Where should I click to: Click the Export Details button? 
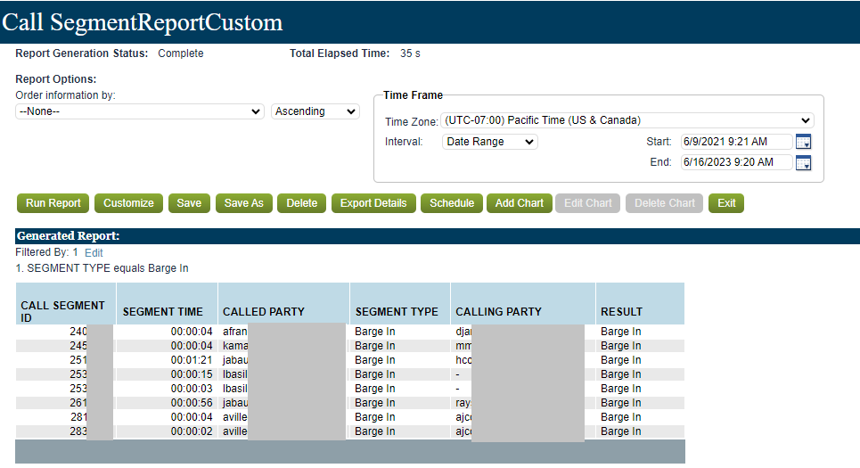tap(373, 203)
